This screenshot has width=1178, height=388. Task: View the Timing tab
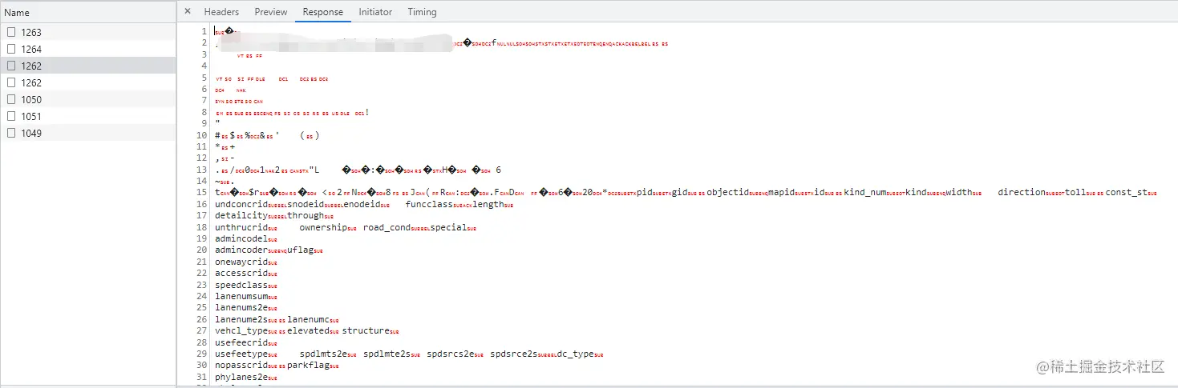click(x=422, y=12)
